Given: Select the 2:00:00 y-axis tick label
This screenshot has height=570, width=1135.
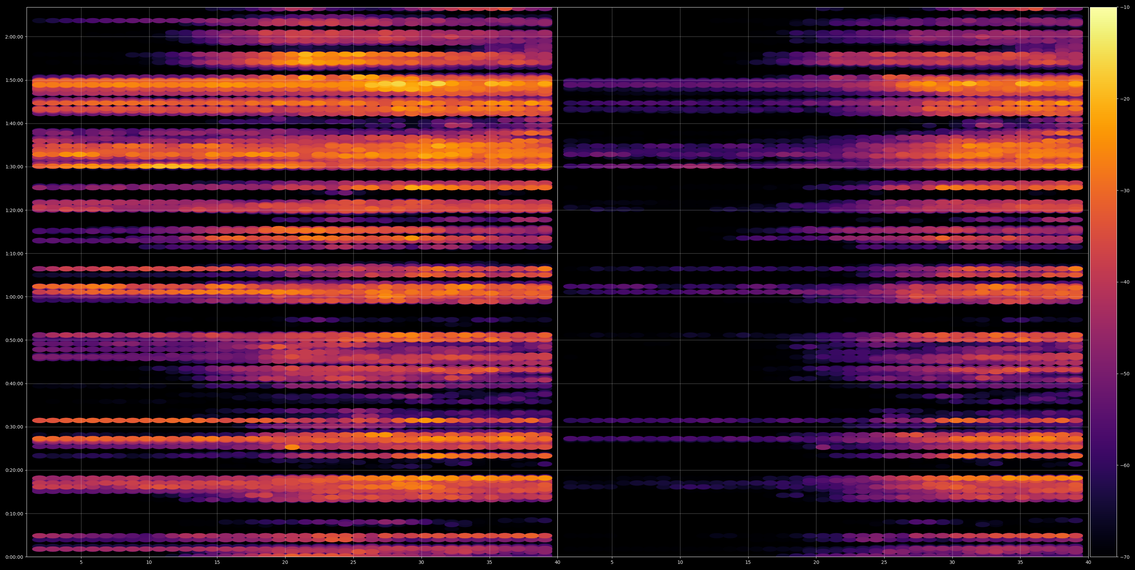Looking at the screenshot, I should coord(14,37).
